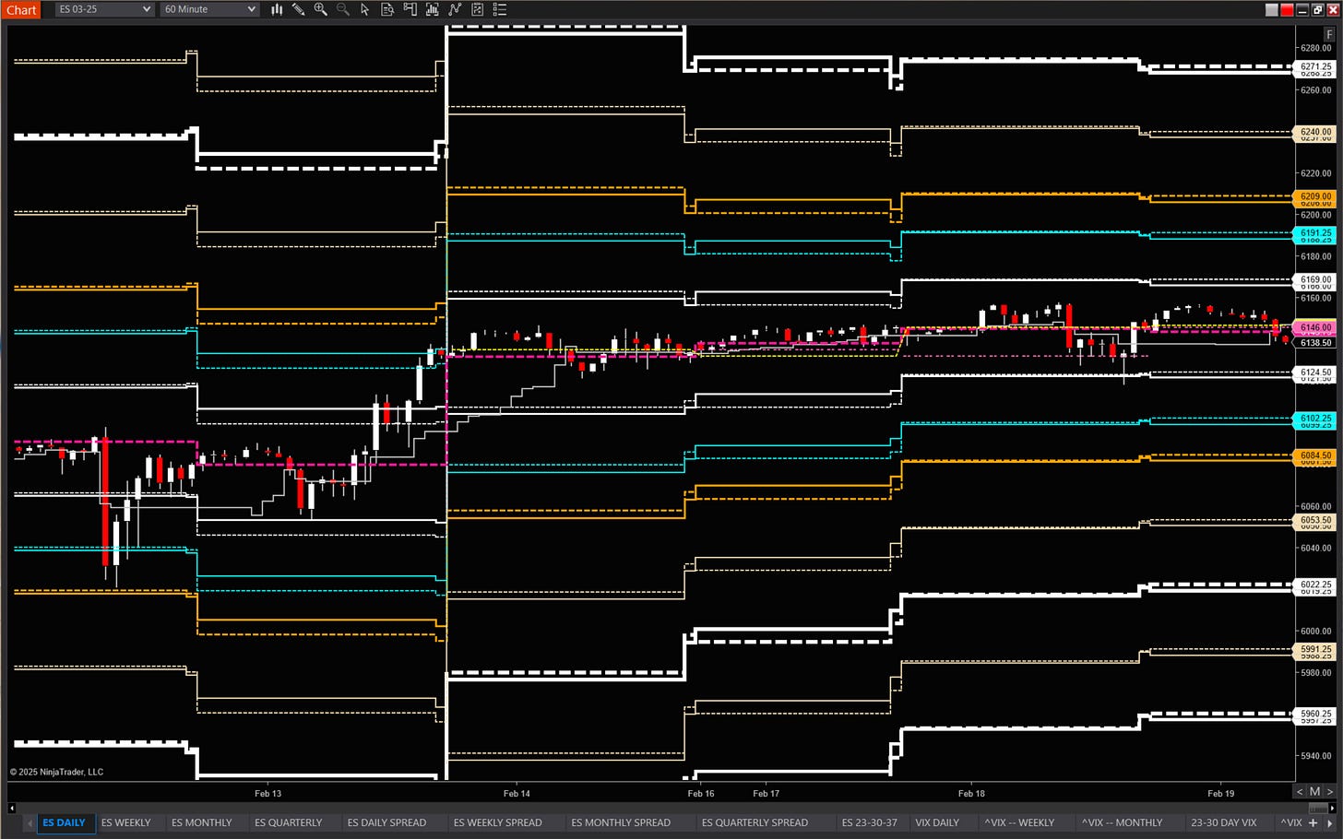Click the 6138.50 last price marker
The height and width of the screenshot is (839, 1343).
coord(1315,342)
